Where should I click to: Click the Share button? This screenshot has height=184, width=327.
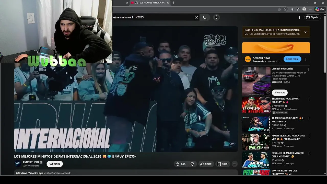pyautogui.click(x=206, y=164)
